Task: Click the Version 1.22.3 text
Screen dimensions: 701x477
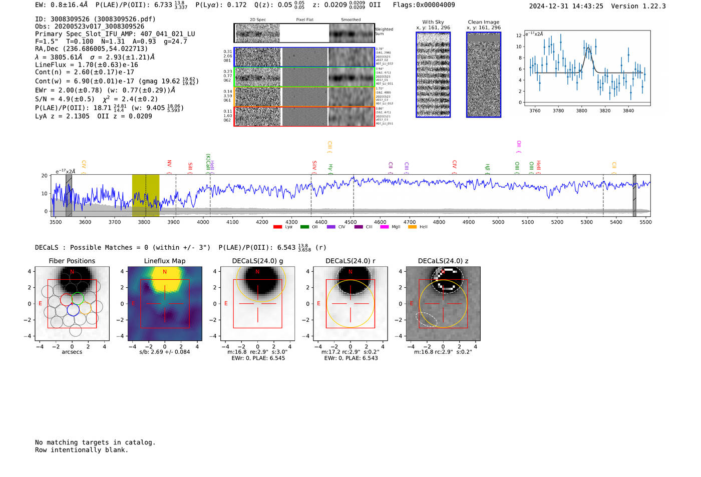Action: pyautogui.click(x=638, y=7)
